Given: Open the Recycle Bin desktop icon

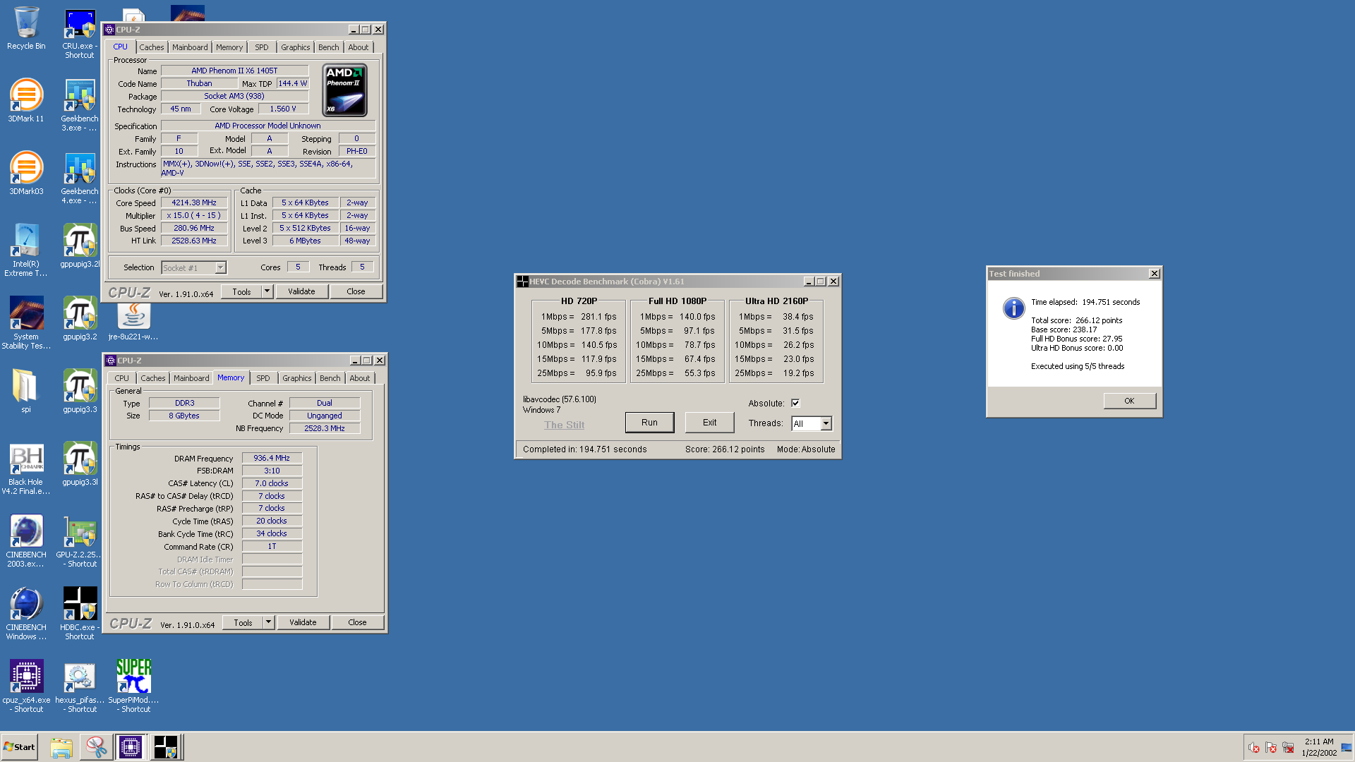Looking at the screenshot, I should [x=26, y=28].
